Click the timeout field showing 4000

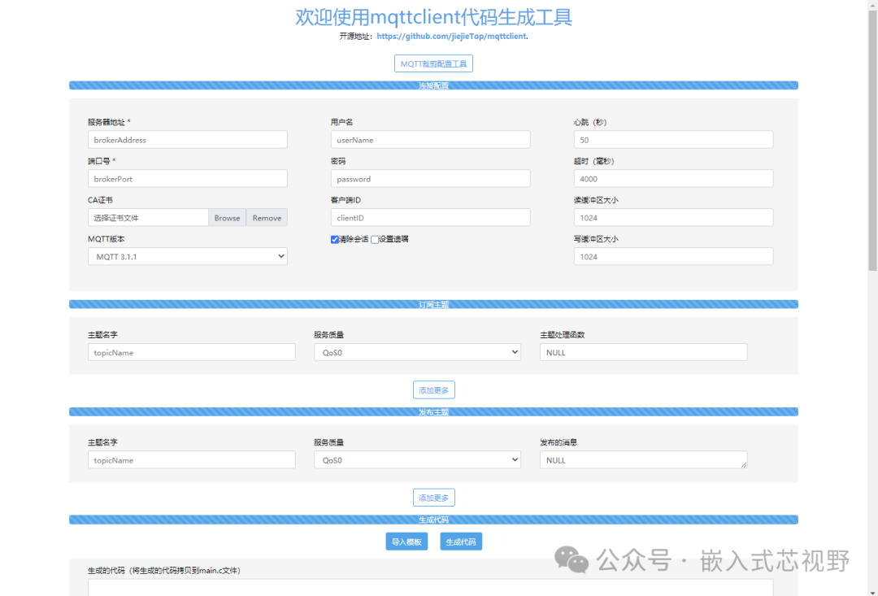674,179
